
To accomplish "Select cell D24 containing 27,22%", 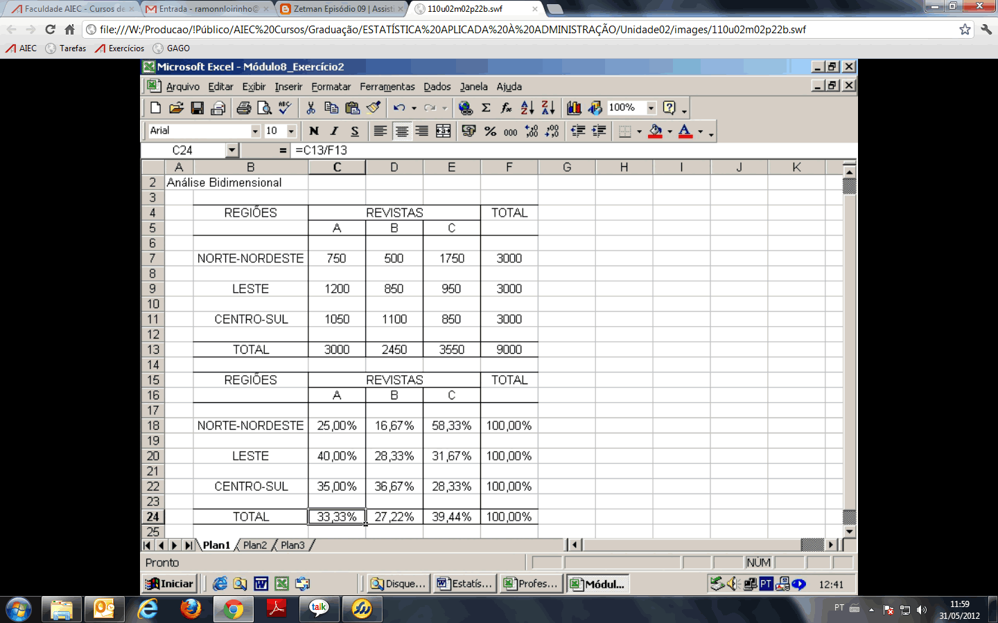I will click(x=394, y=517).
